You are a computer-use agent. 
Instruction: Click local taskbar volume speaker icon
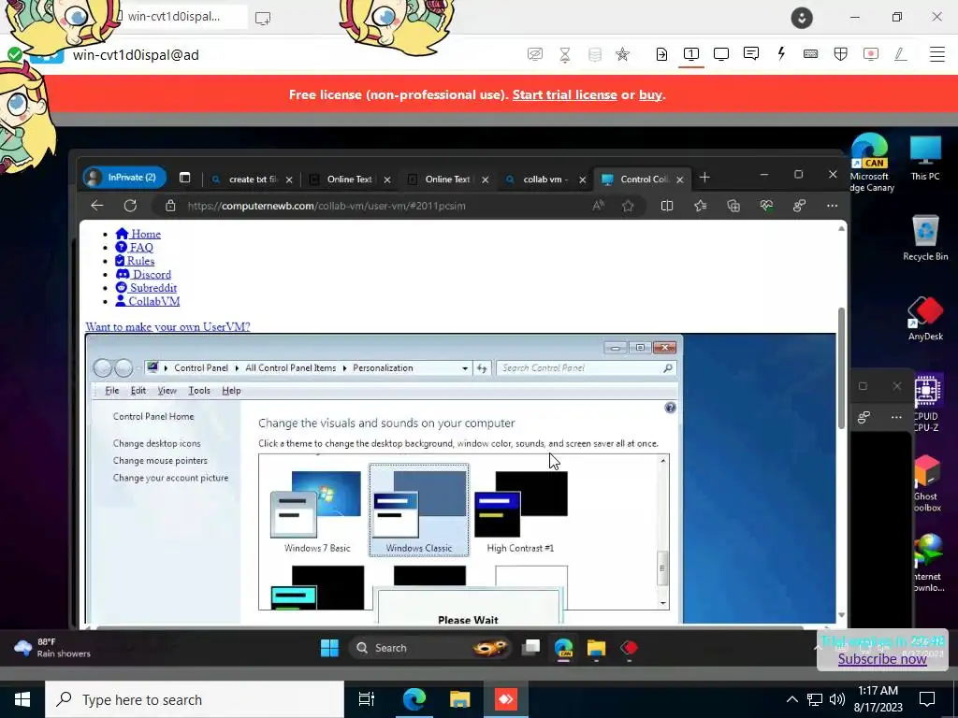point(837,699)
